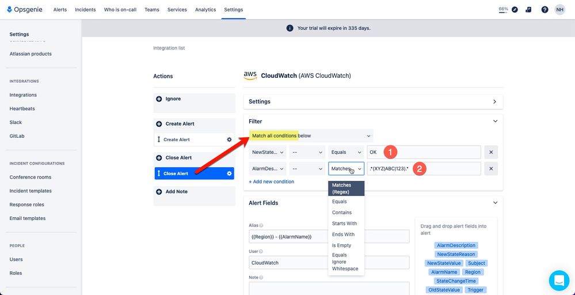Image resolution: width=575 pixels, height=295 pixels.
Task: Open the Match all conditions dropdown
Action: pos(311,136)
